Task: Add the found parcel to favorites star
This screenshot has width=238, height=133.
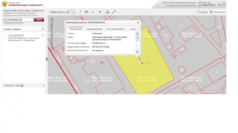Action: point(43,35)
